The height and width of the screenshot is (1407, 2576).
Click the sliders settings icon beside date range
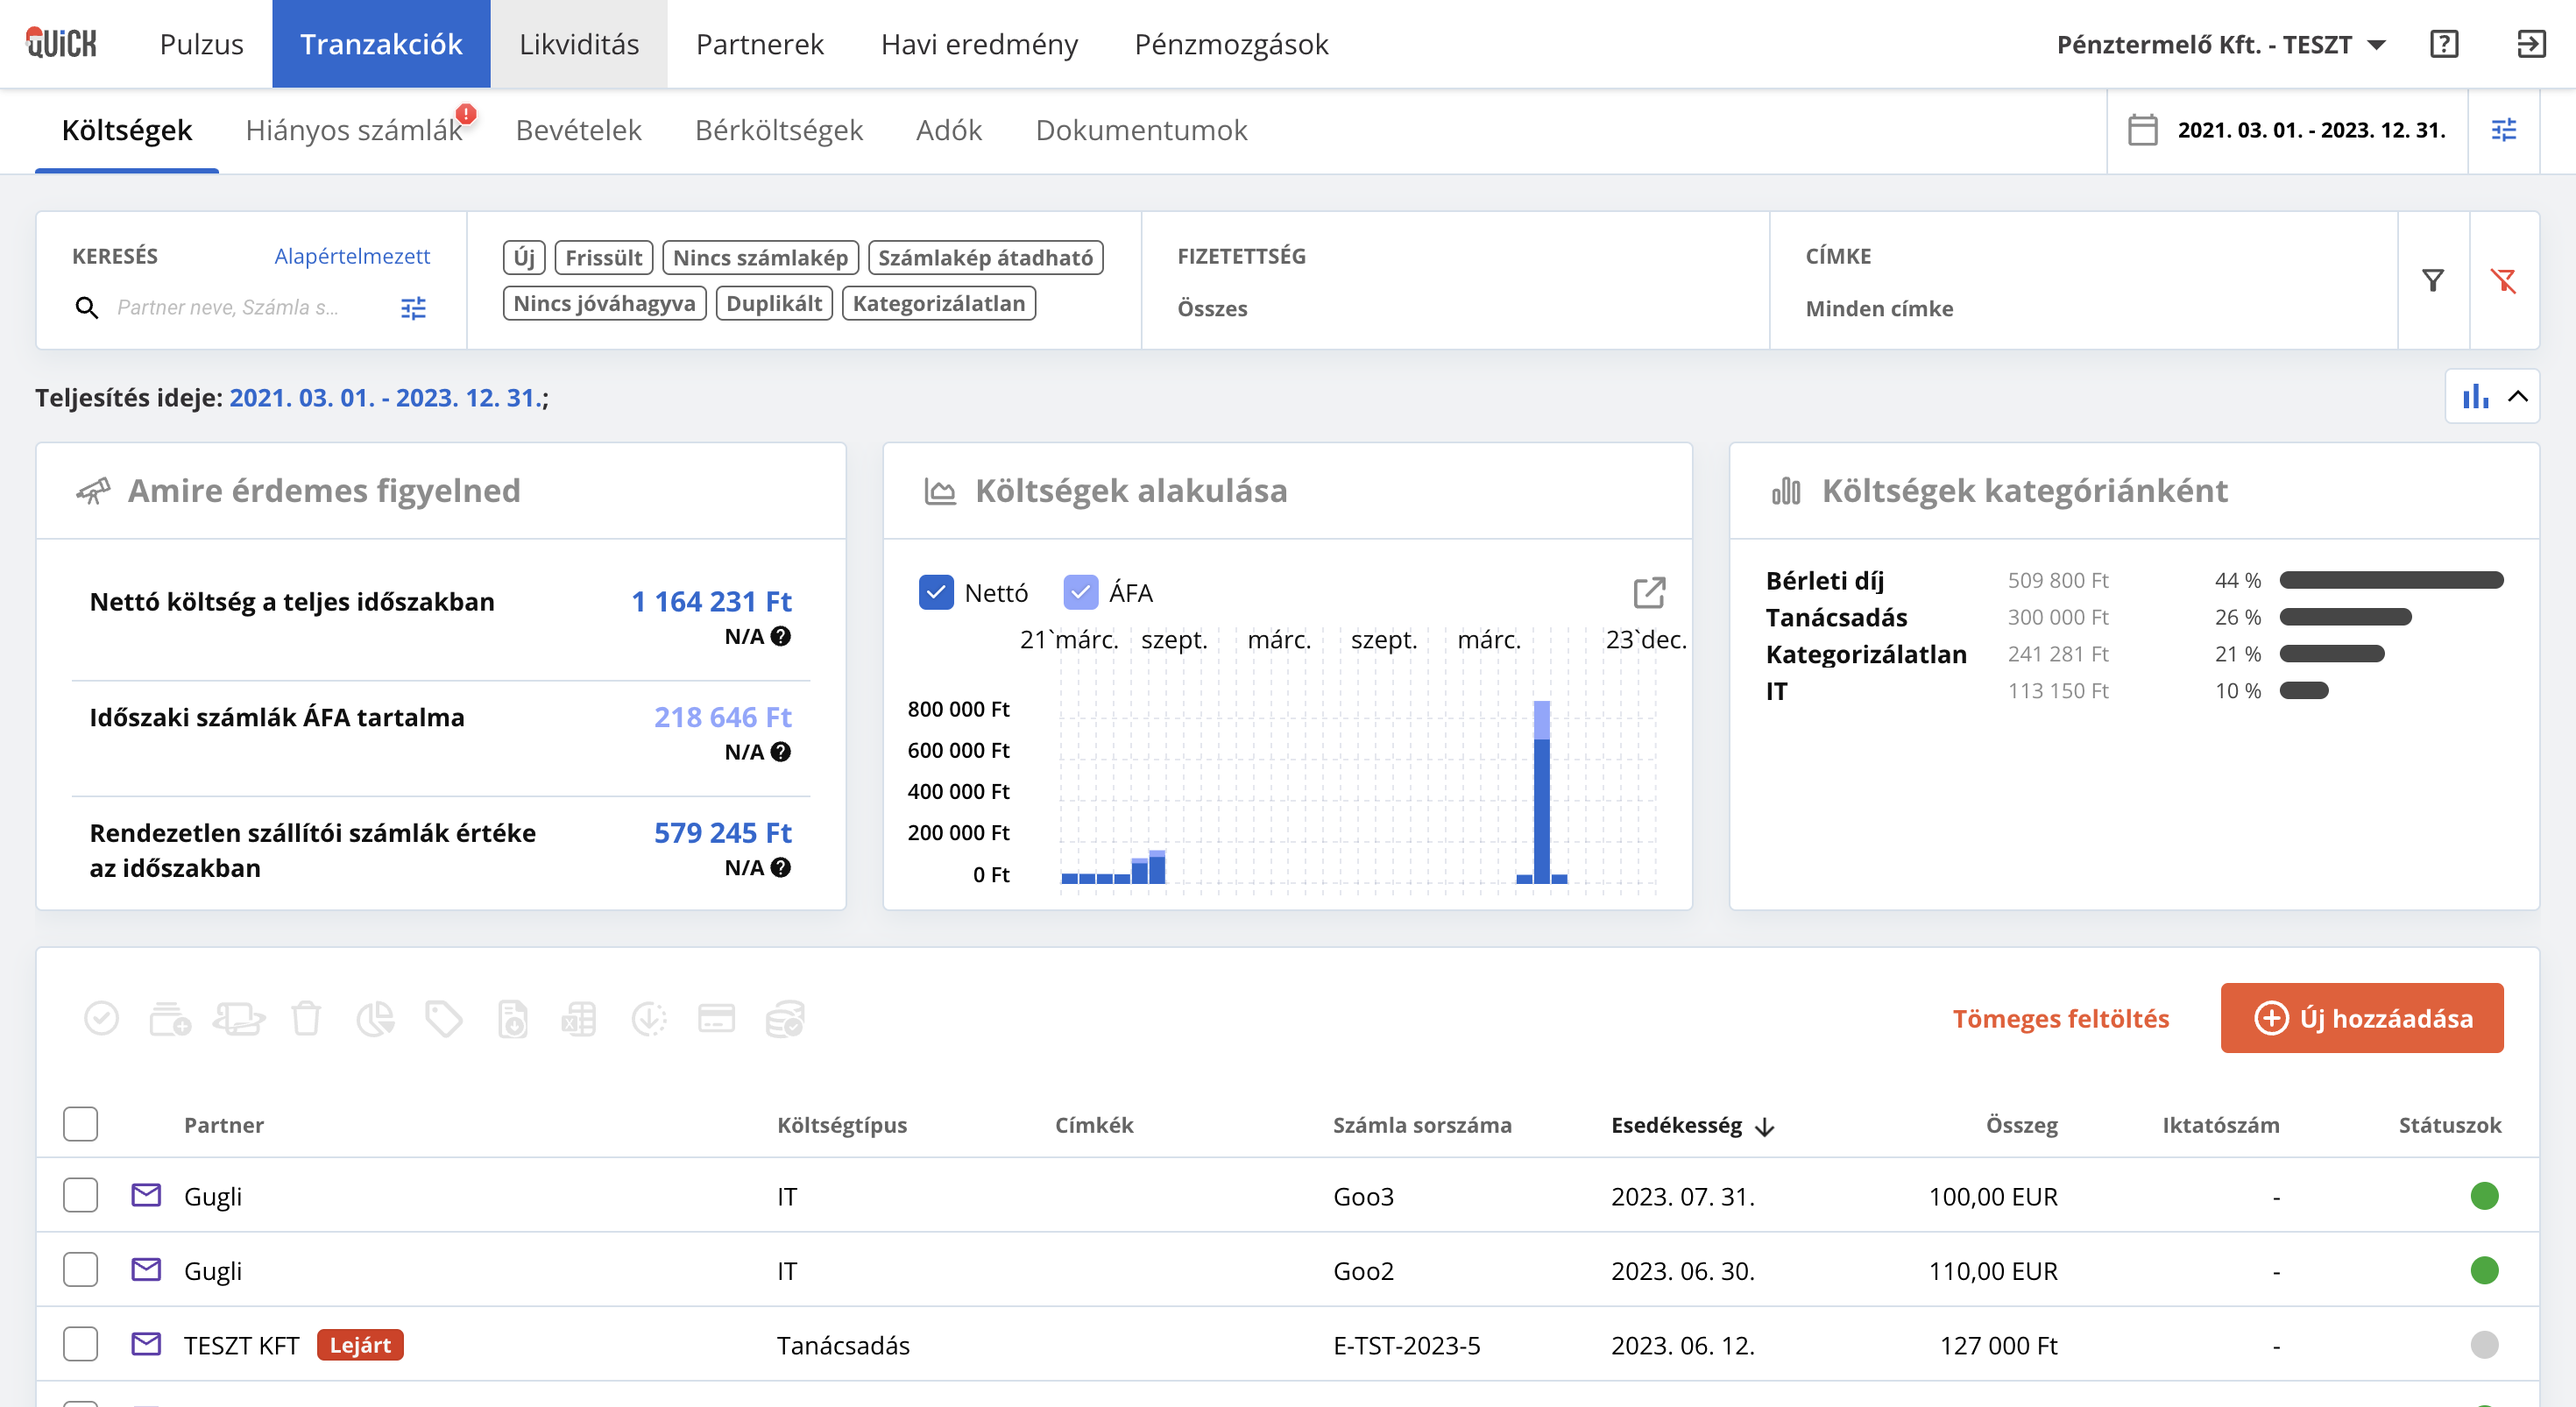click(x=2504, y=130)
